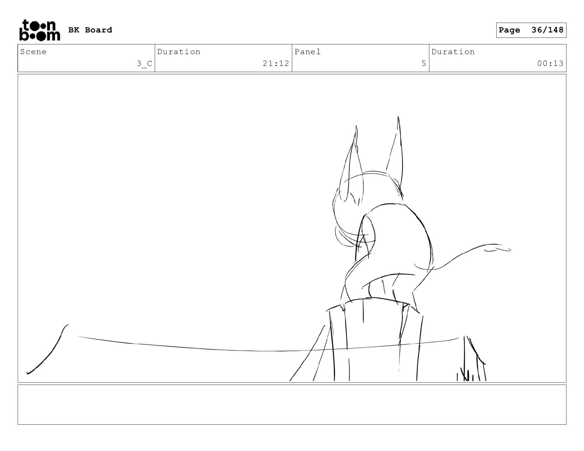
Task: Click scene duration value '21:12'
Action: tap(276, 63)
